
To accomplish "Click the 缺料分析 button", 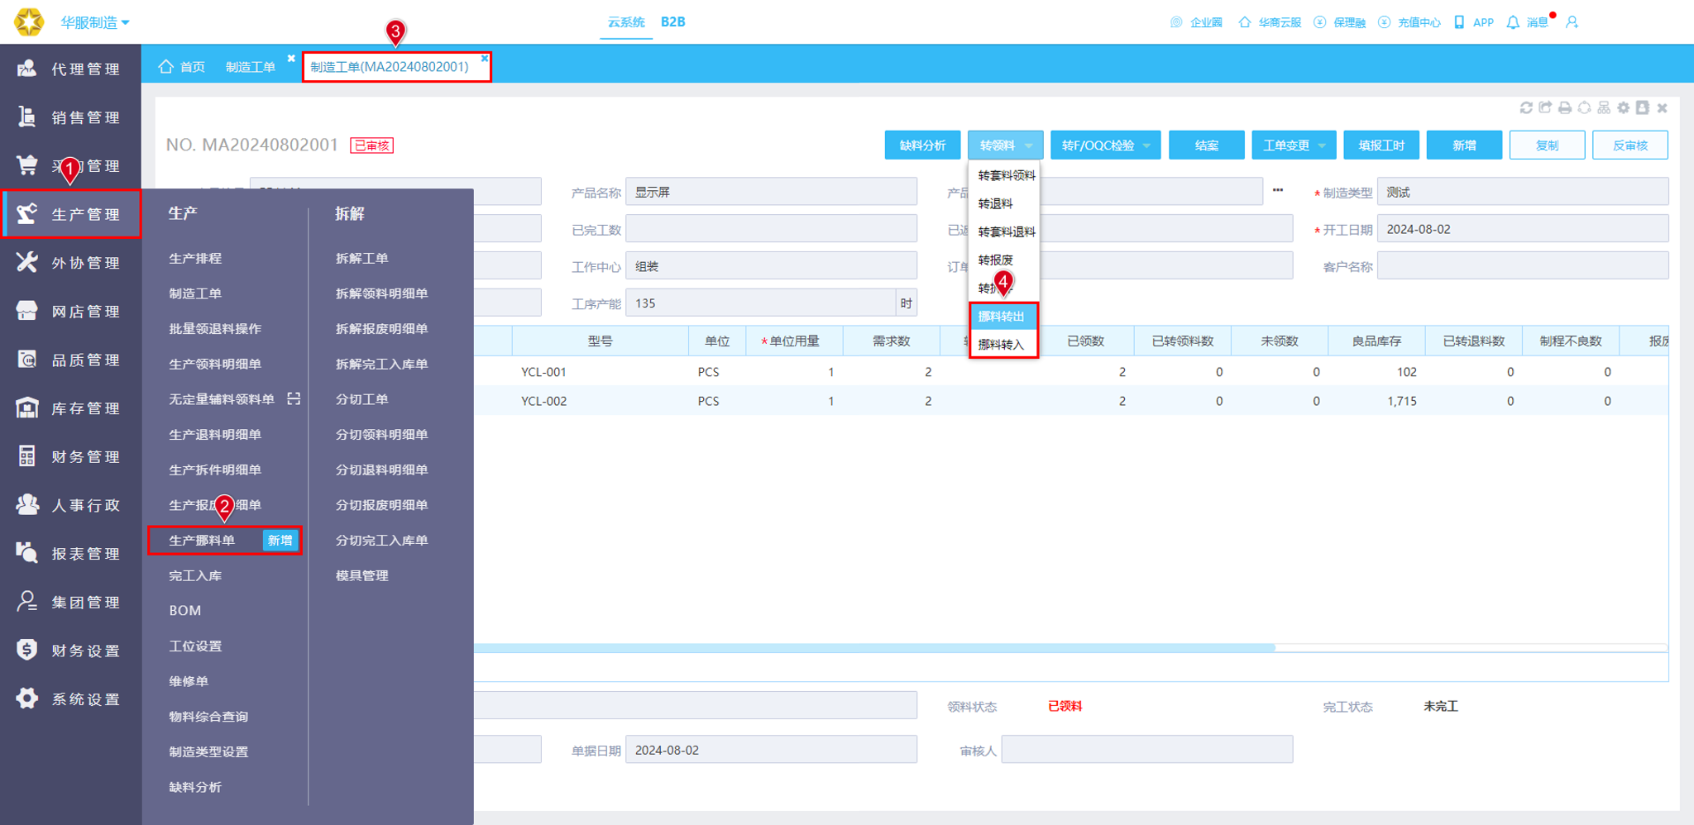I will point(922,145).
